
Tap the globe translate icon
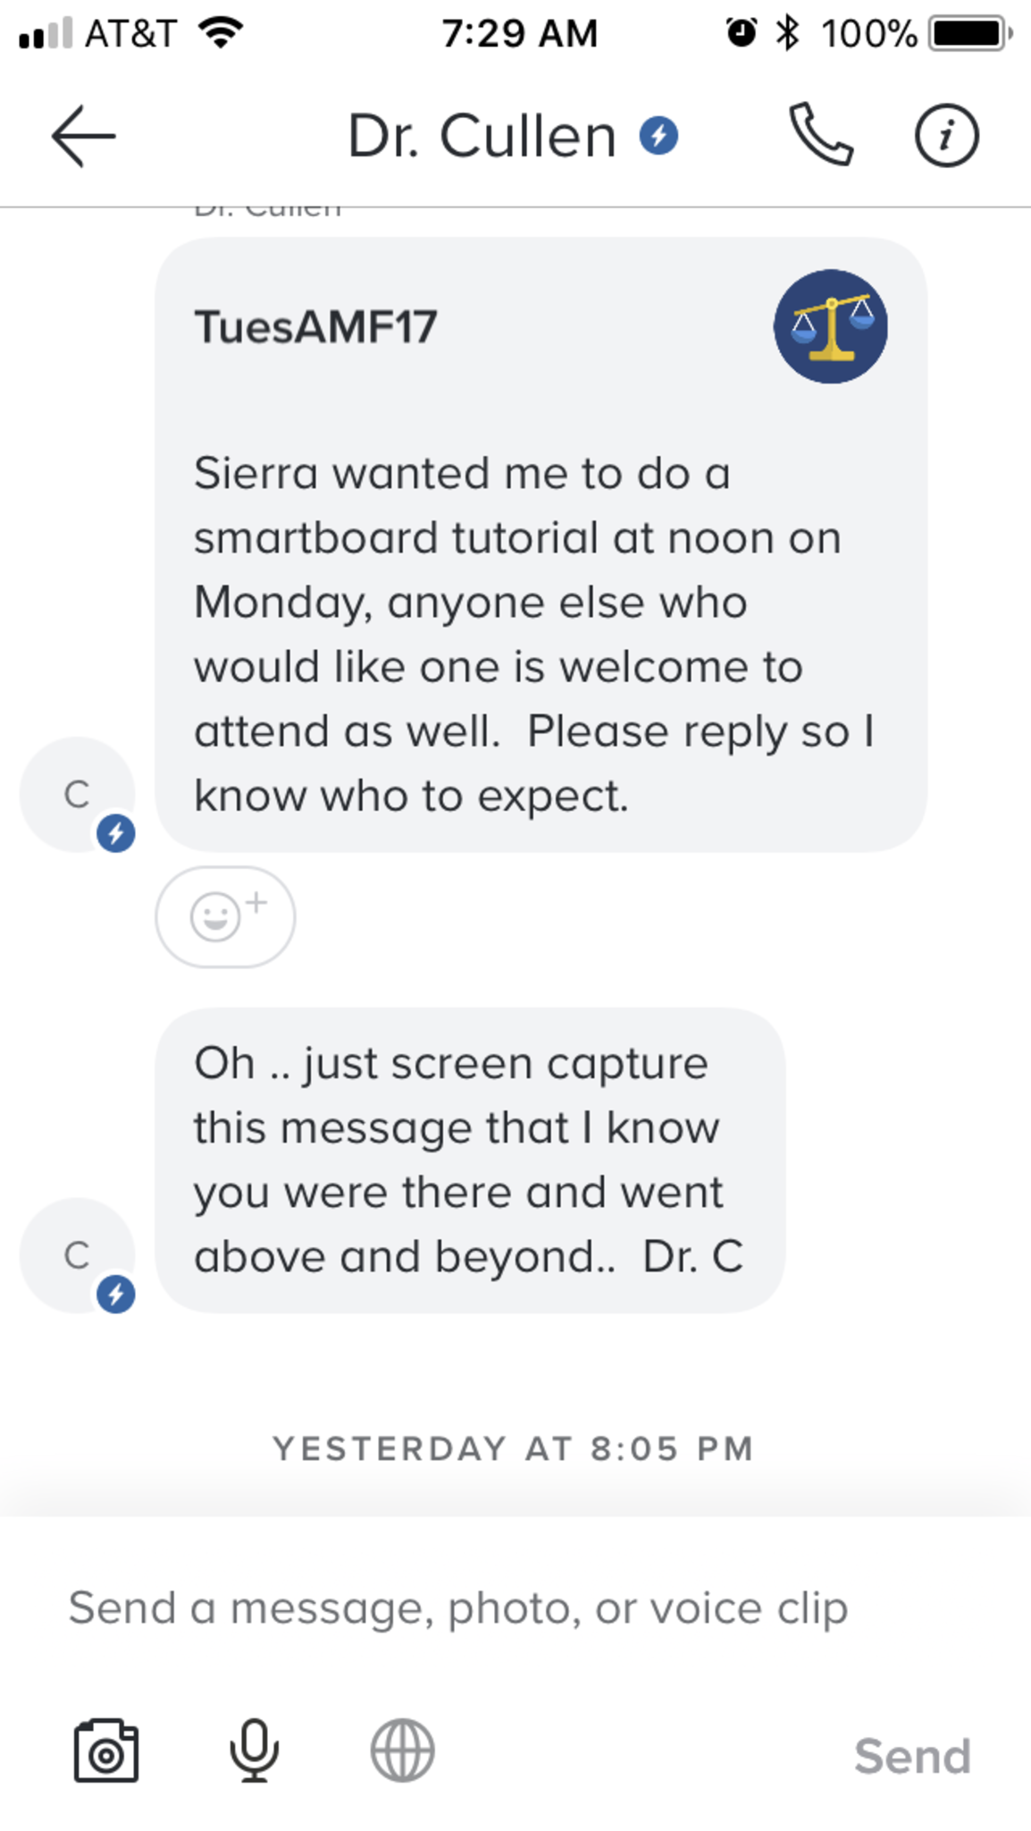click(402, 1751)
